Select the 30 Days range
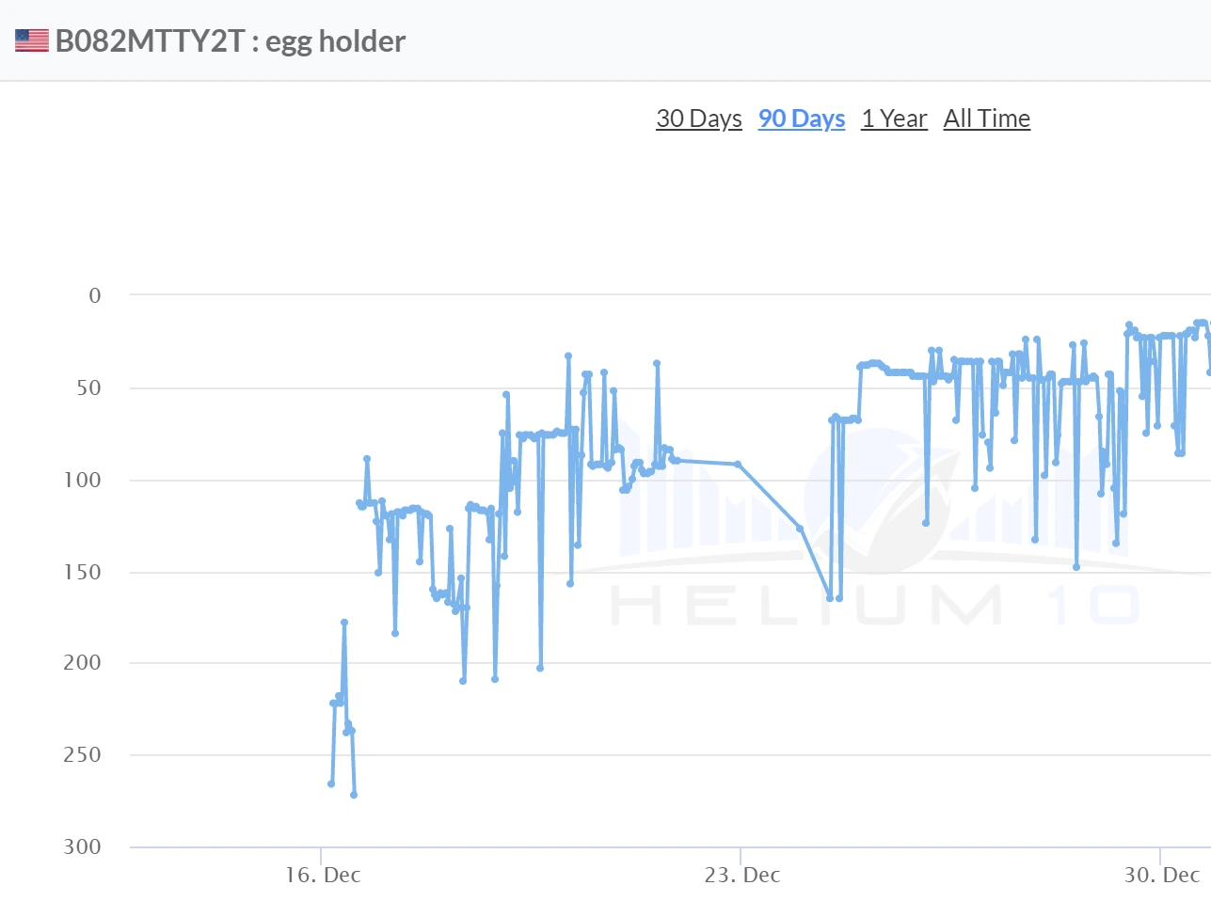 [698, 119]
